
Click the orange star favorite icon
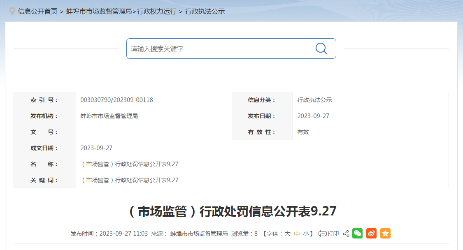pos(385,234)
